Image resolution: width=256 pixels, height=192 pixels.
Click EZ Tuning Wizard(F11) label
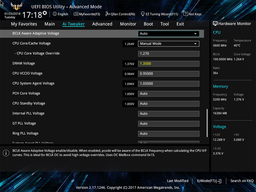coord(162,14)
